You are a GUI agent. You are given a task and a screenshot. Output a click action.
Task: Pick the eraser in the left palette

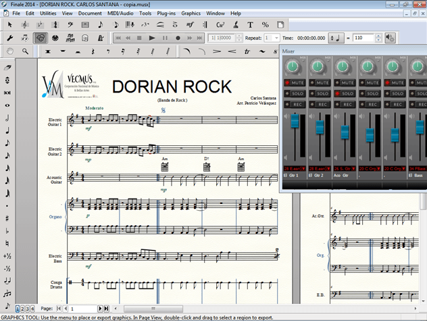point(7,68)
